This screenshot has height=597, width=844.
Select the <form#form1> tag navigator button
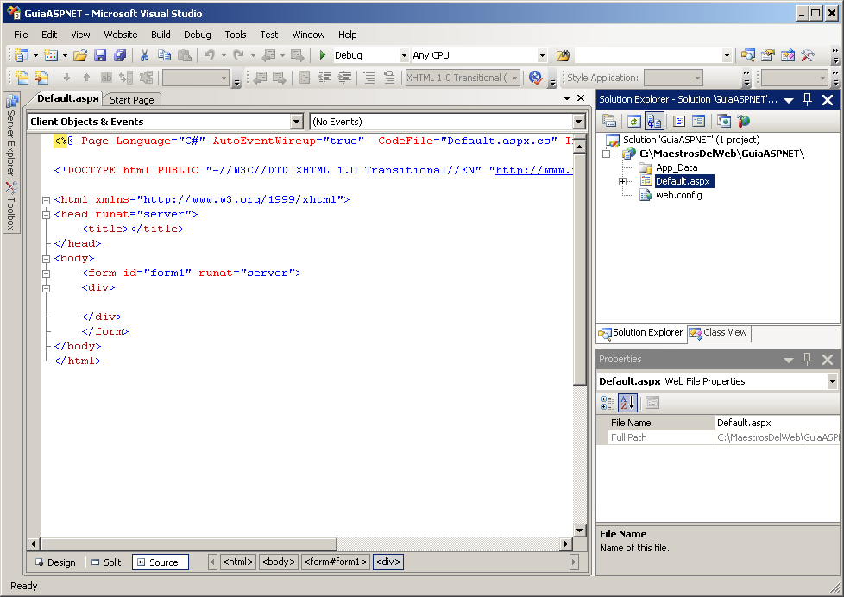click(336, 562)
